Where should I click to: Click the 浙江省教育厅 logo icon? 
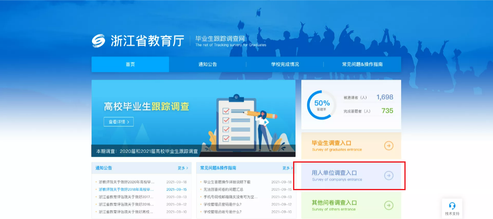[x=99, y=41]
